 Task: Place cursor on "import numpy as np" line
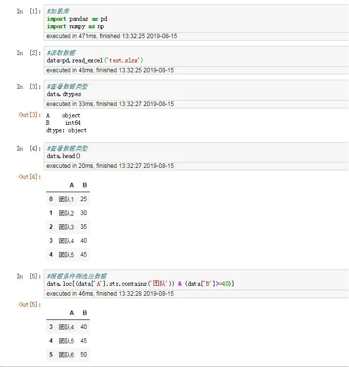(x=75, y=26)
